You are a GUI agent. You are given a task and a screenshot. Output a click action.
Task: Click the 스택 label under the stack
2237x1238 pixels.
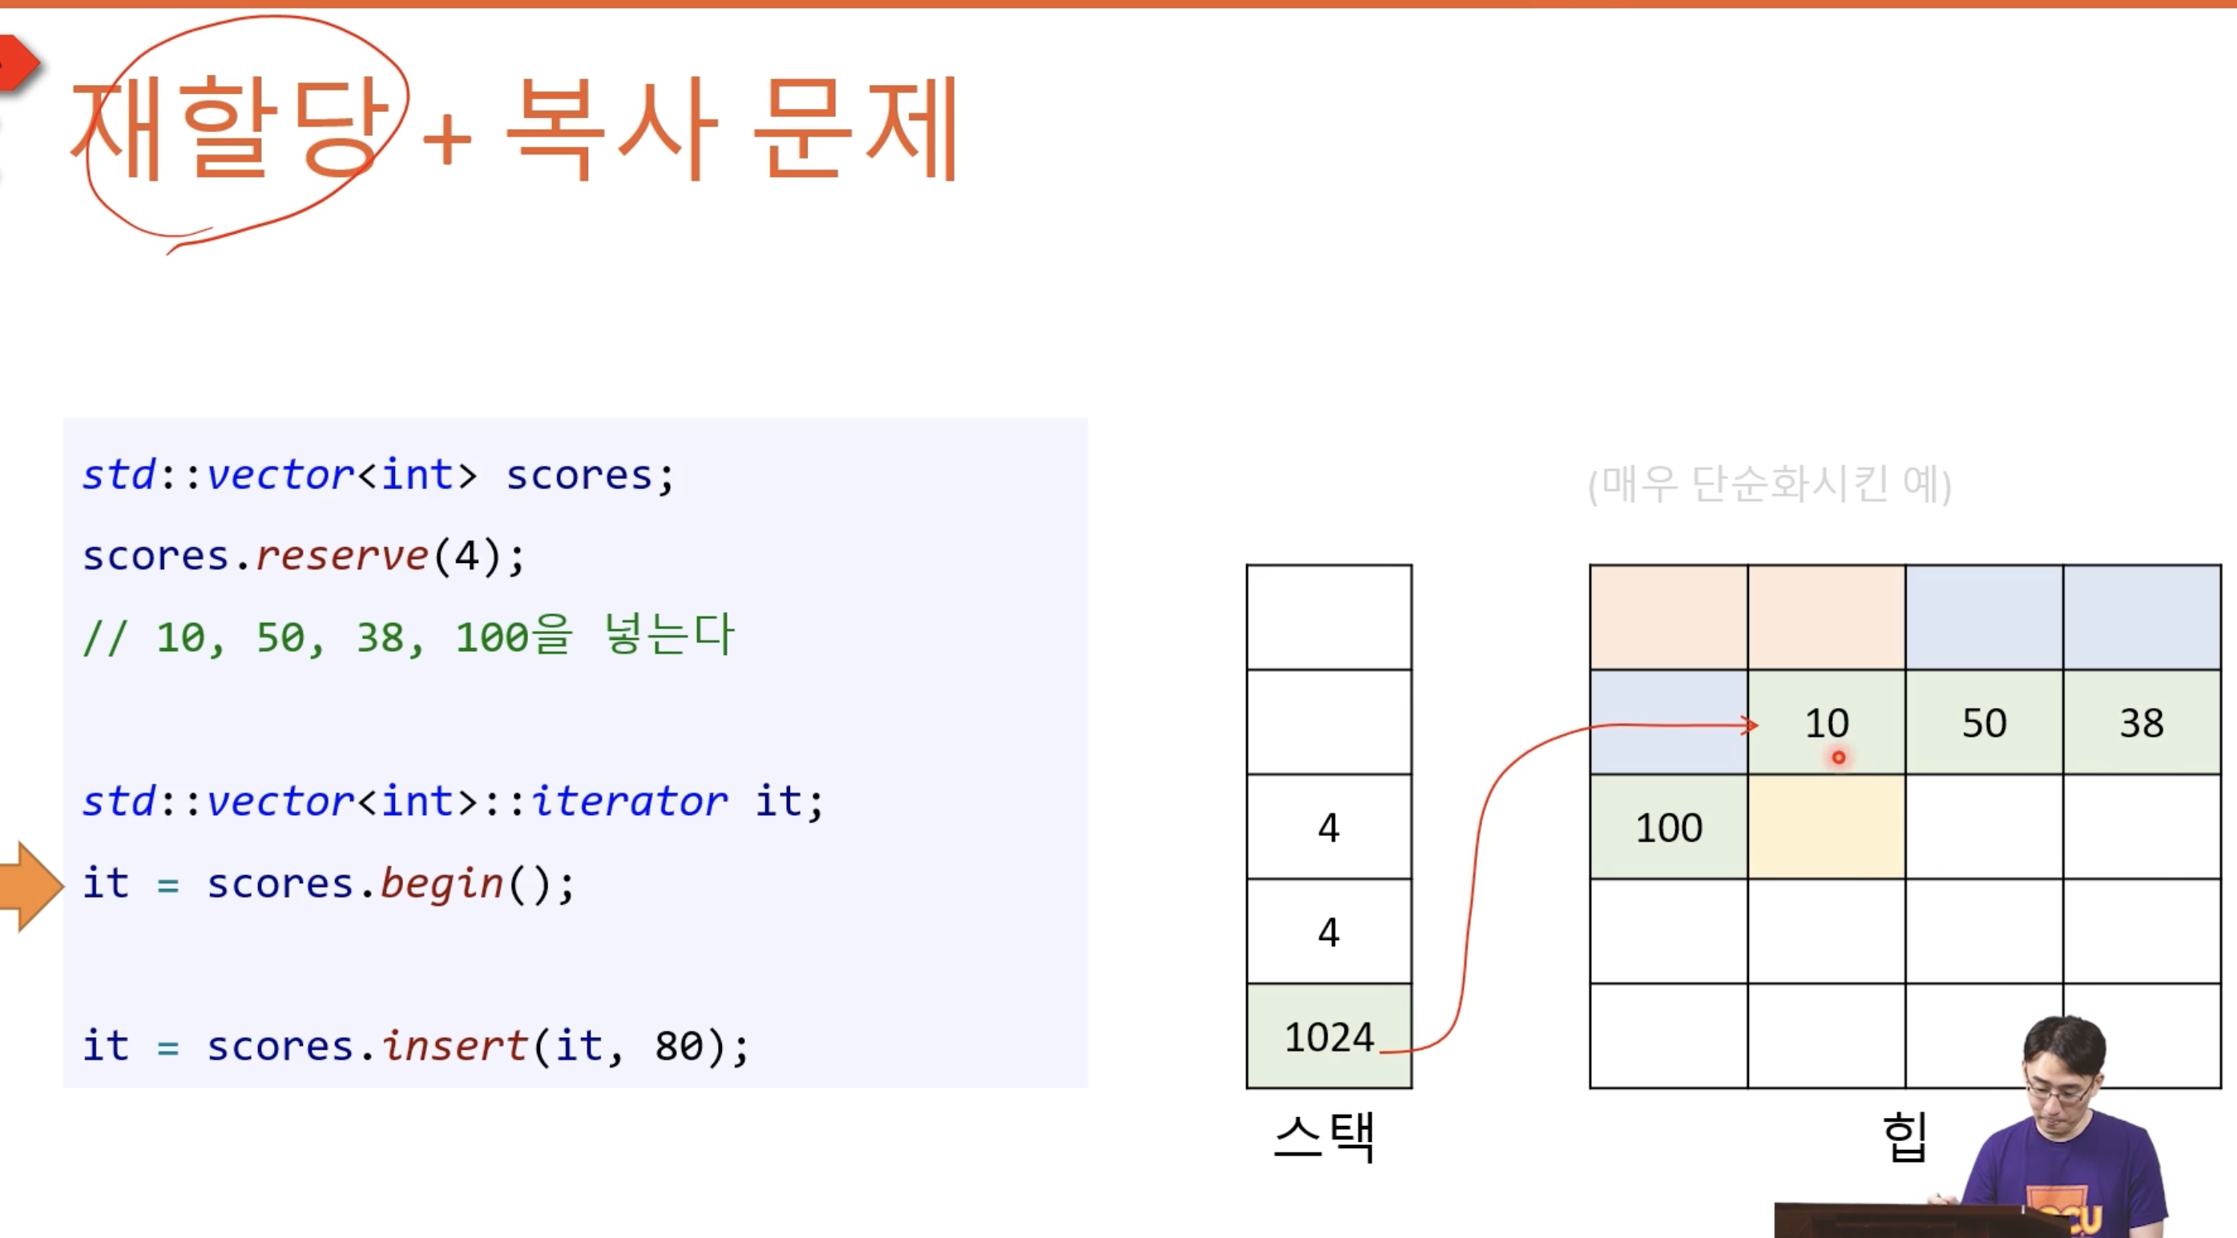(x=1324, y=1136)
